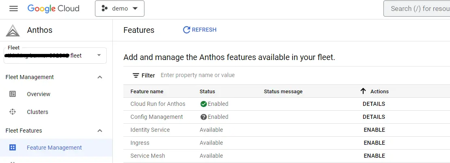Image resolution: width=450 pixels, height=163 pixels.
Task: Click the Overview dashboard icon
Action: [13, 94]
